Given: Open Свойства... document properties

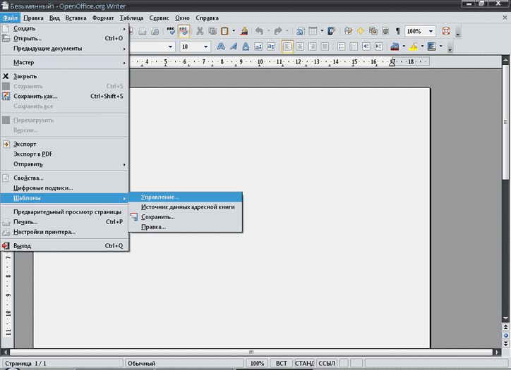Looking at the screenshot, I should click(x=64, y=178).
